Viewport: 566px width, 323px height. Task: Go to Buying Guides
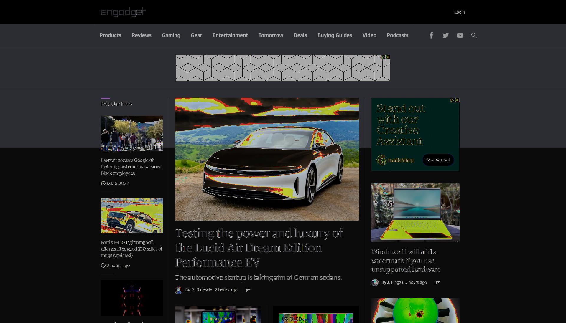click(x=335, y=35)
